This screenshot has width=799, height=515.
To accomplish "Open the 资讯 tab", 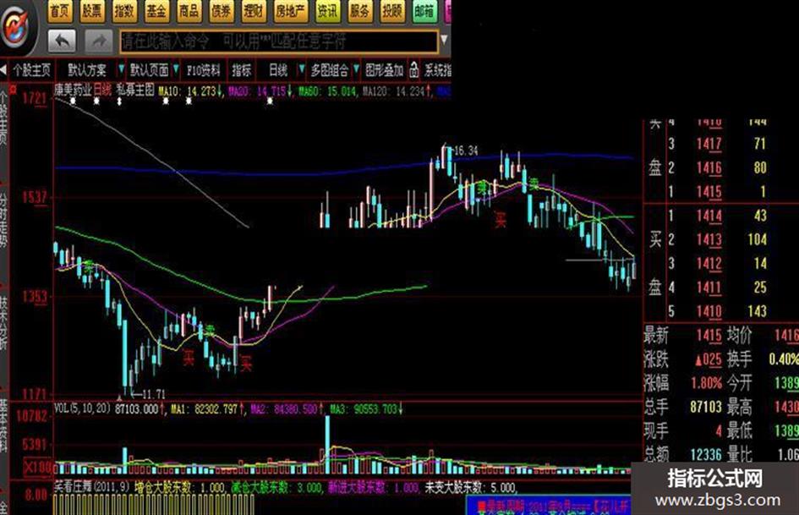I will click(x=327, y=11).
